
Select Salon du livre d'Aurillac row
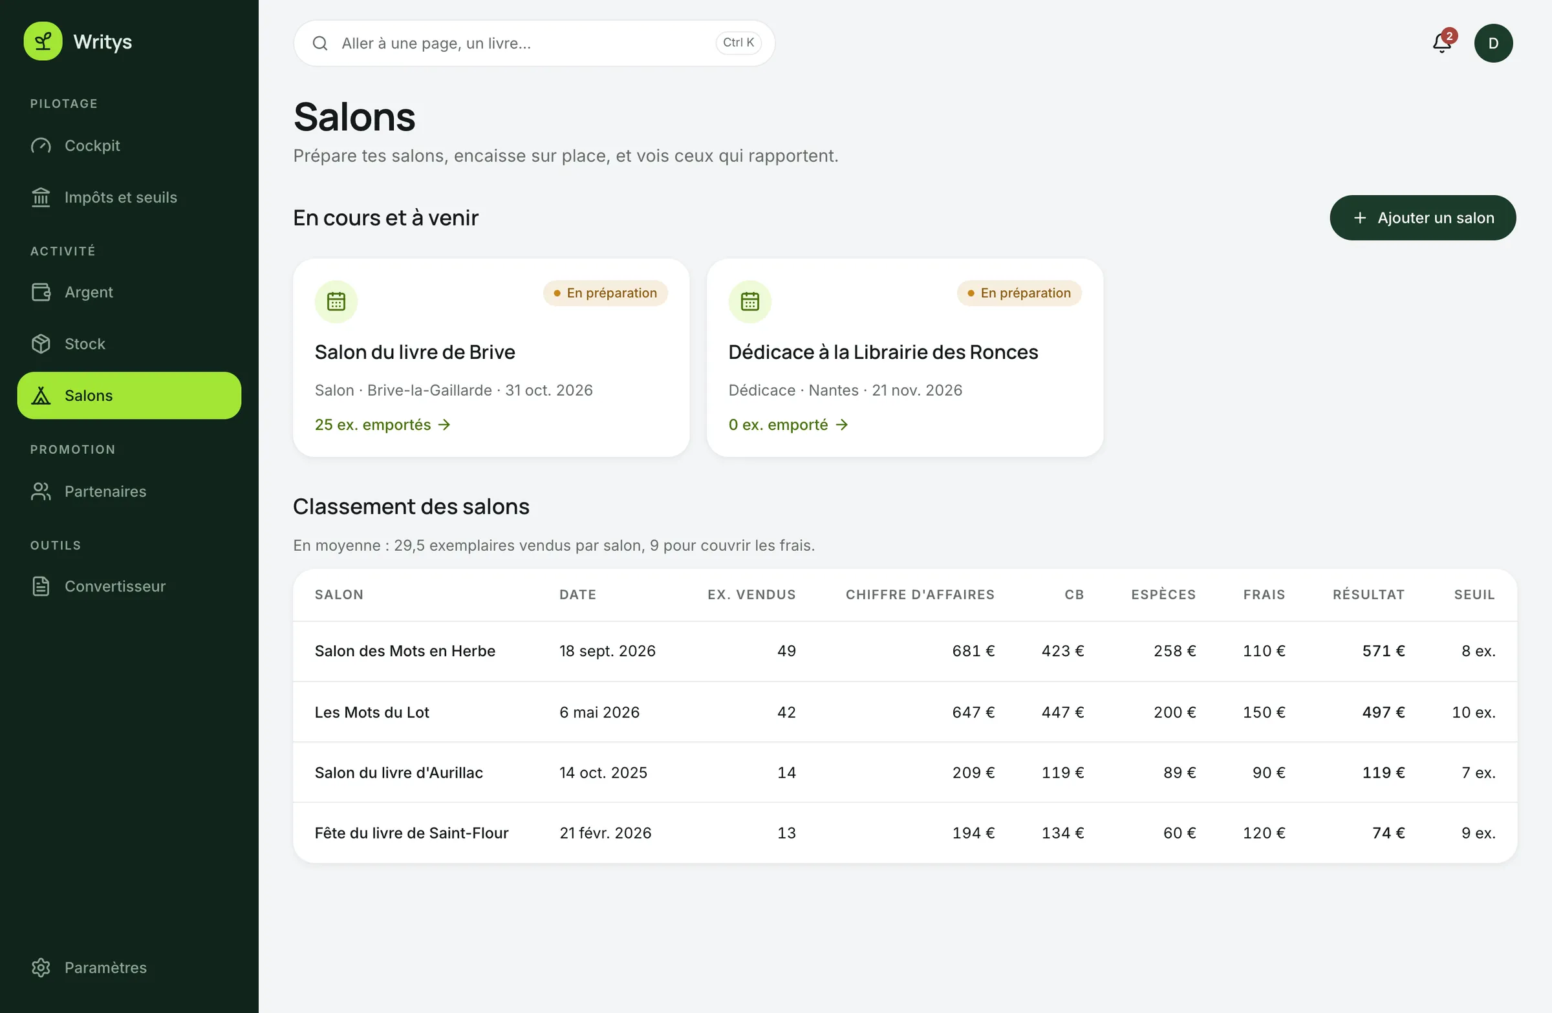905,773
